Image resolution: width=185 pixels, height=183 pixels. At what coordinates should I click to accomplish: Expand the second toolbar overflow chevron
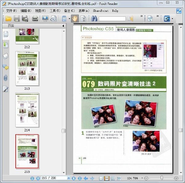pos(158,16)
